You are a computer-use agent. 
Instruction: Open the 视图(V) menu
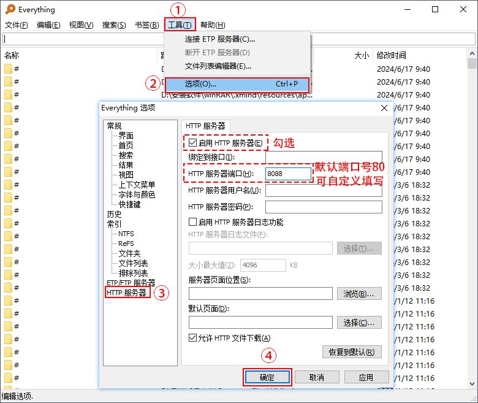tap(81, 25)
